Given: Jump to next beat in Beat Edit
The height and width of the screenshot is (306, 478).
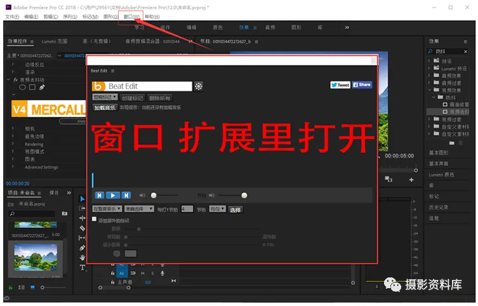Looking at the screenshot, I should pos(126,196).
